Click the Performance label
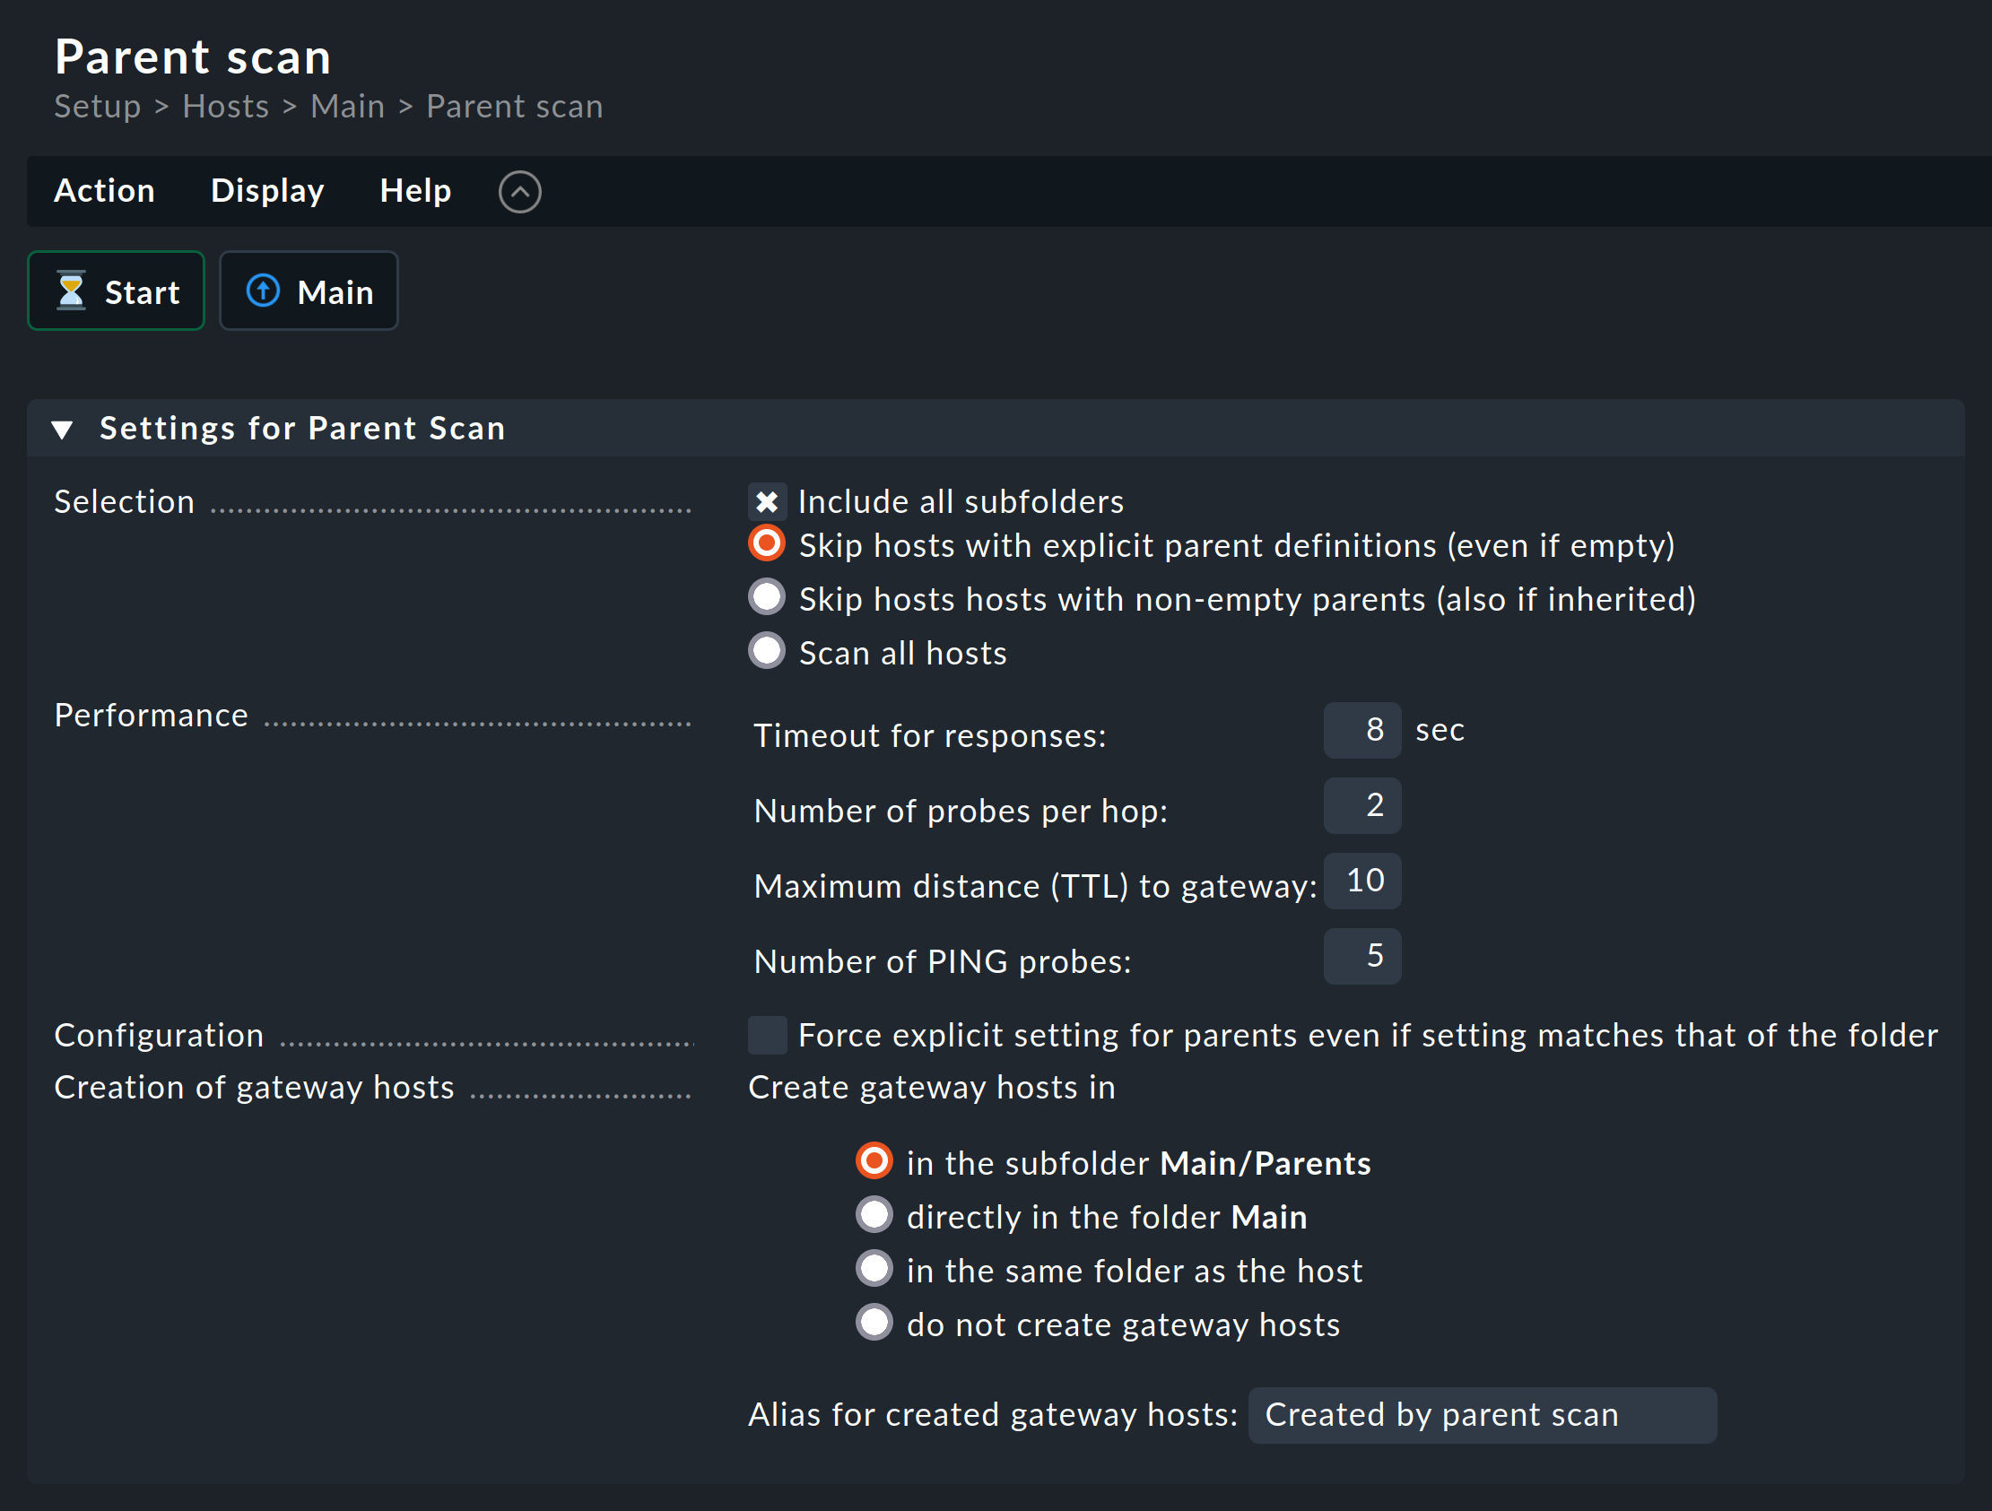 [x=152, y=716]
